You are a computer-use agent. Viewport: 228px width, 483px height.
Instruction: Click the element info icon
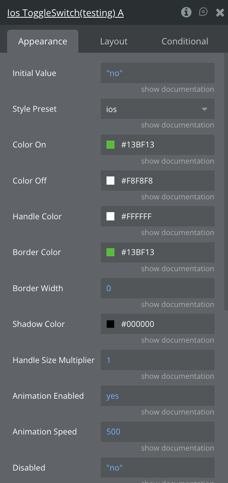[x=186, y=12]
